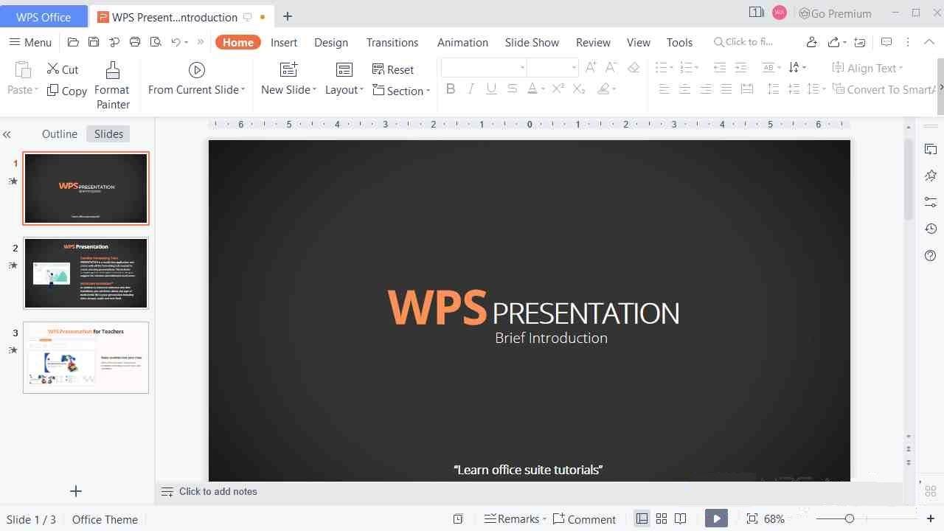944x531 pixels.
Task: Open Help via the question mark sidebar icon
Action: click(x=931, y=256)
